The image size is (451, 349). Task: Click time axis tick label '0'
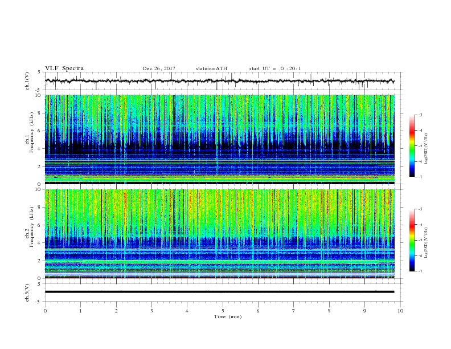(45, 311)
